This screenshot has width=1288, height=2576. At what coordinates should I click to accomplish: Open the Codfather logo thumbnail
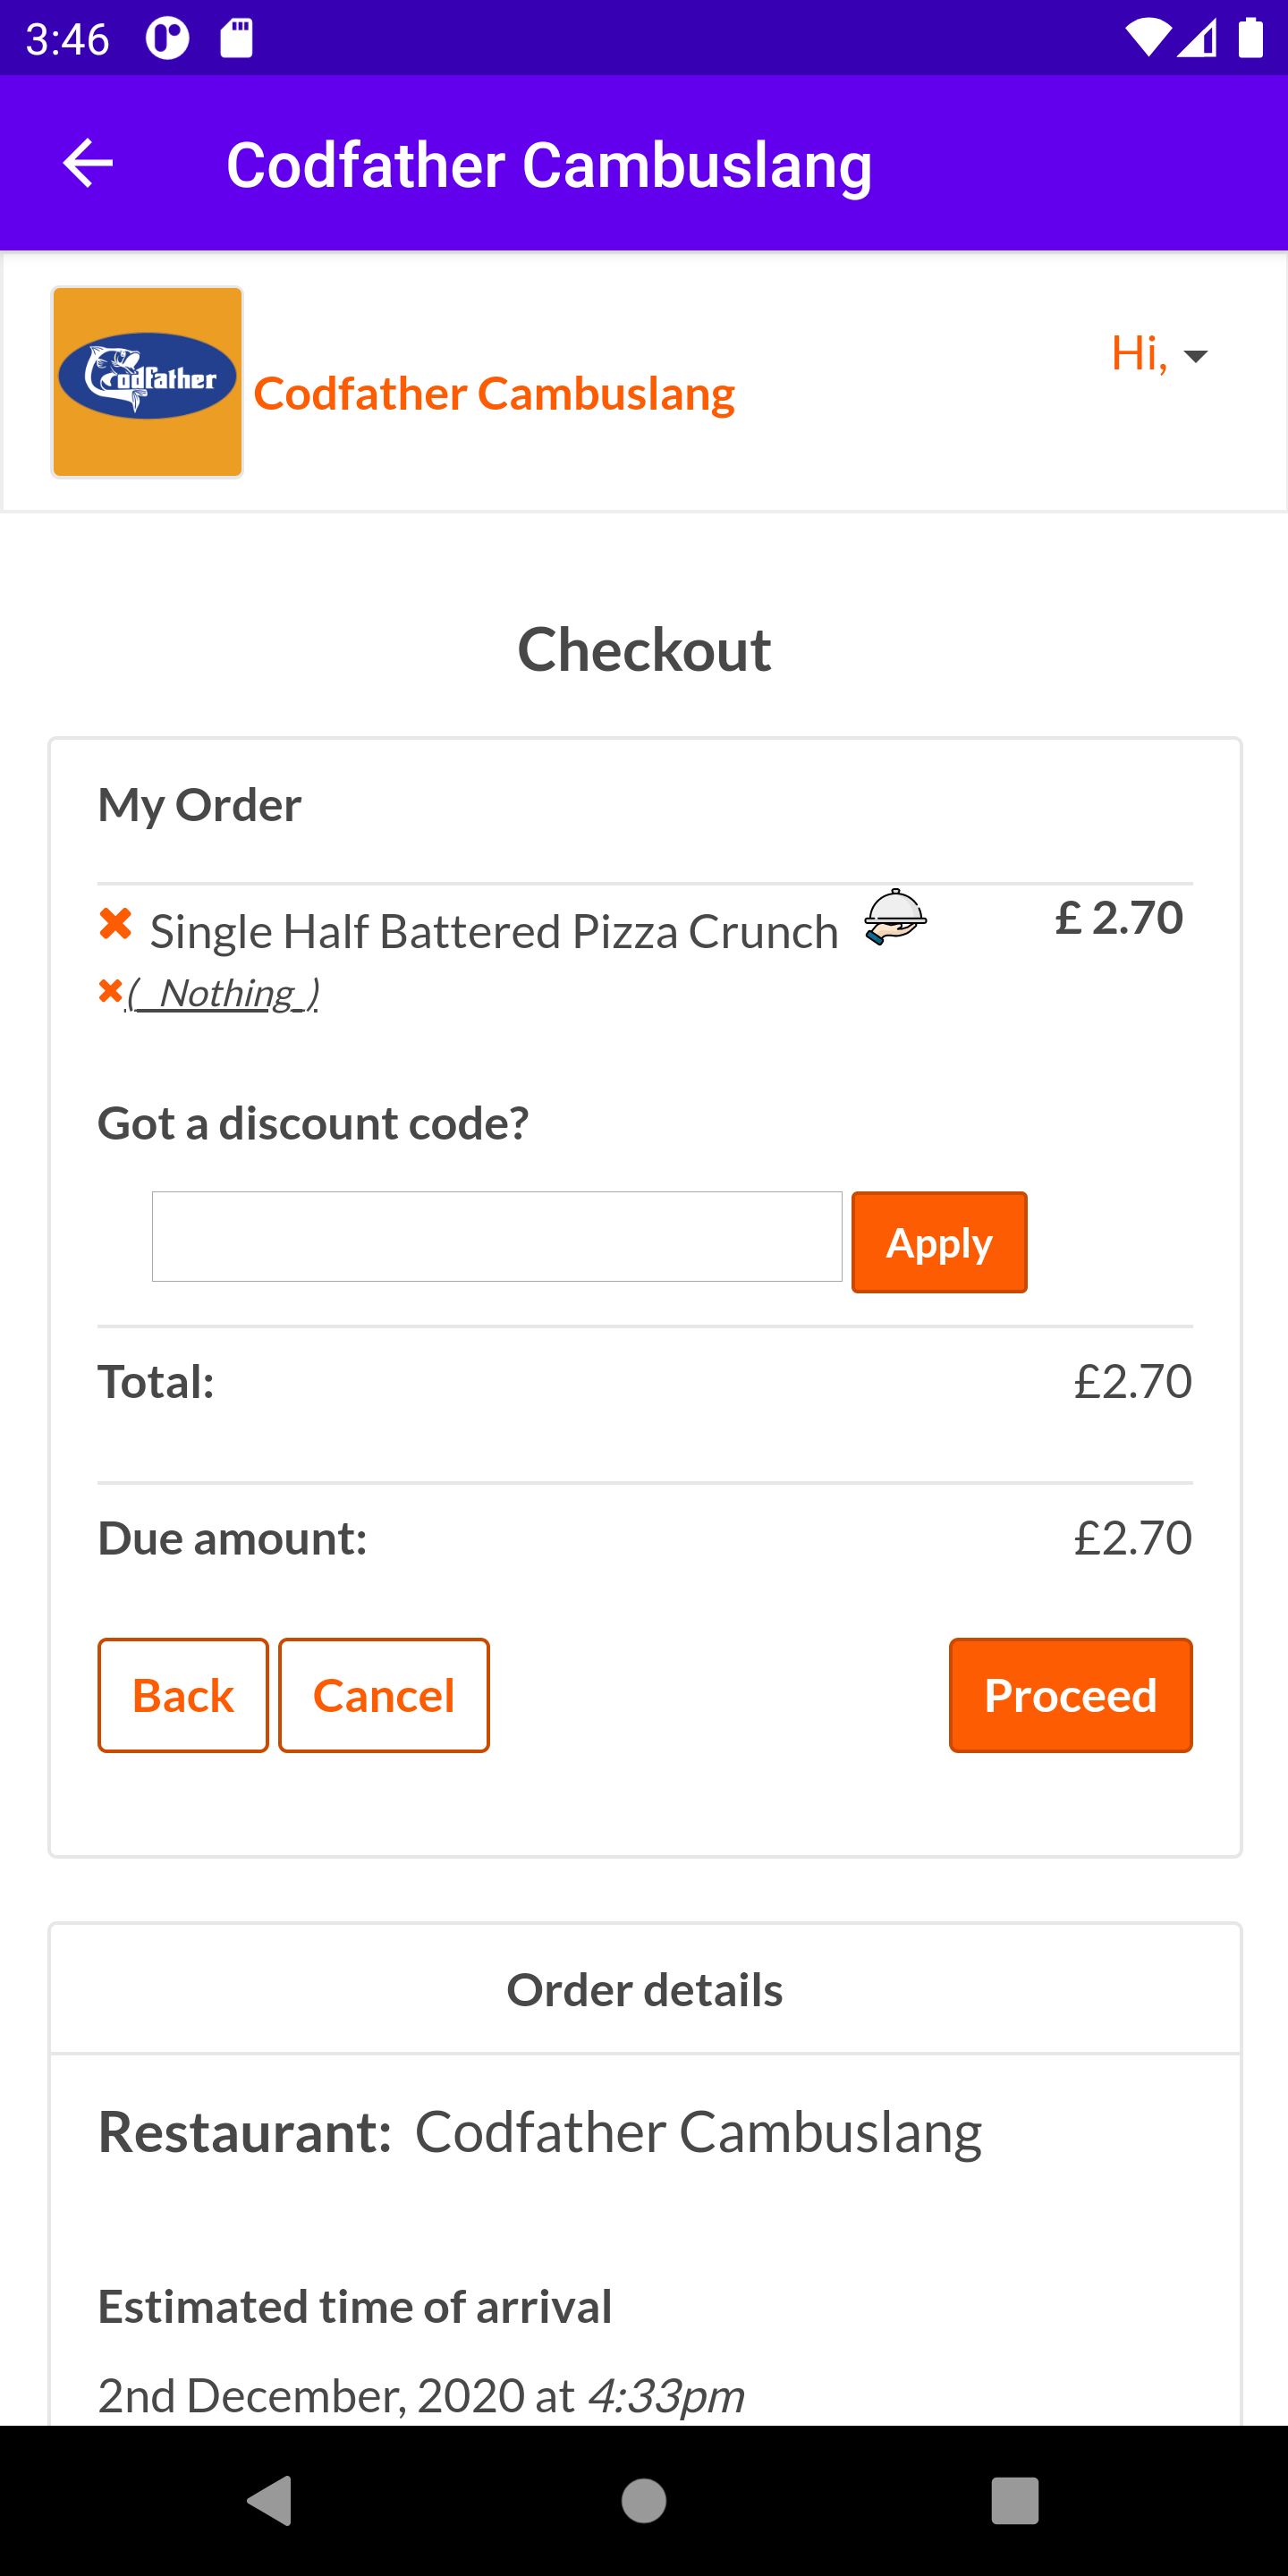148,382
